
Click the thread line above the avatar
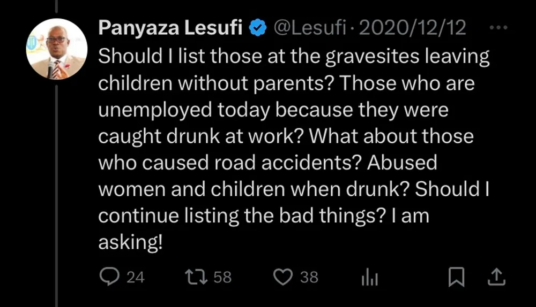(x=56, y=6)
